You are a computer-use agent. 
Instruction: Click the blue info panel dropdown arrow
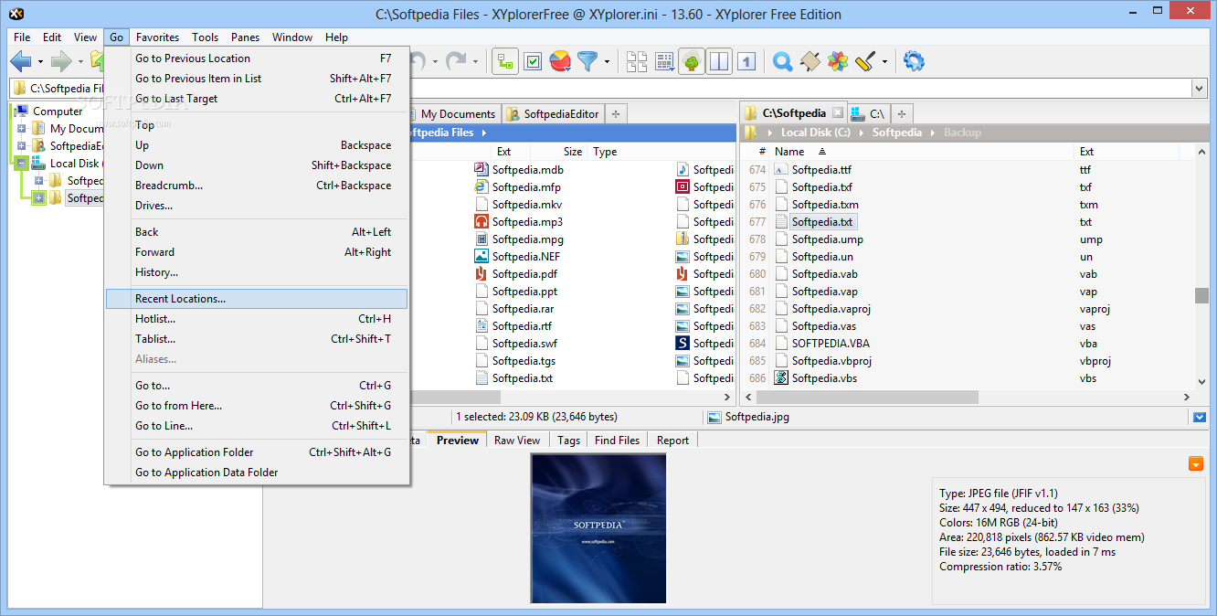(x=1200, y=418)
